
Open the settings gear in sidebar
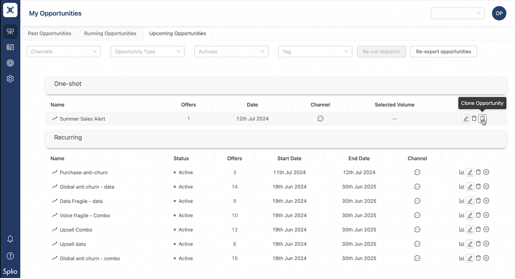pos(10,79)
